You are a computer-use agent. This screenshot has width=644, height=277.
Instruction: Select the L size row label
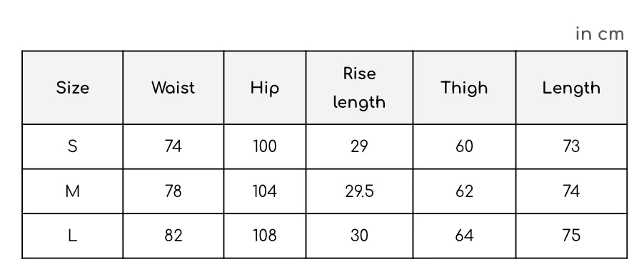pyautogui.click(x=72, y=236)
